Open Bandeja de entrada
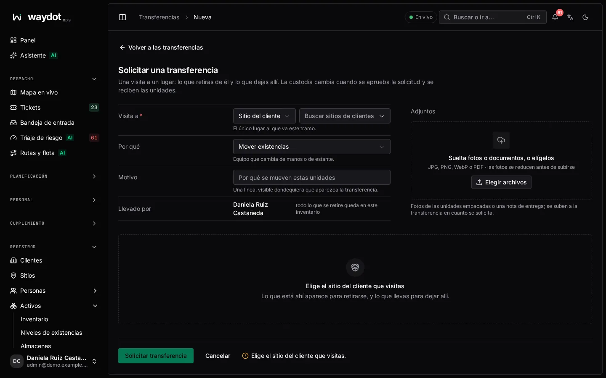606x378 pixels. [54, 123]
